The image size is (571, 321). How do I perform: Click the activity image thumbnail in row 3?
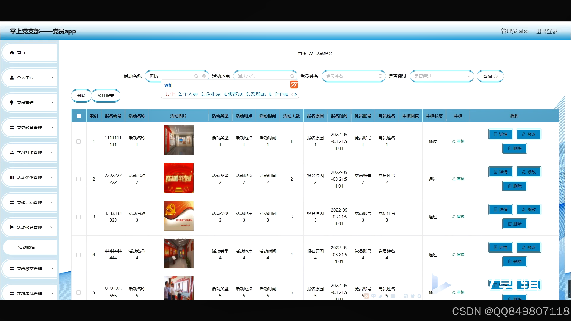178,216
